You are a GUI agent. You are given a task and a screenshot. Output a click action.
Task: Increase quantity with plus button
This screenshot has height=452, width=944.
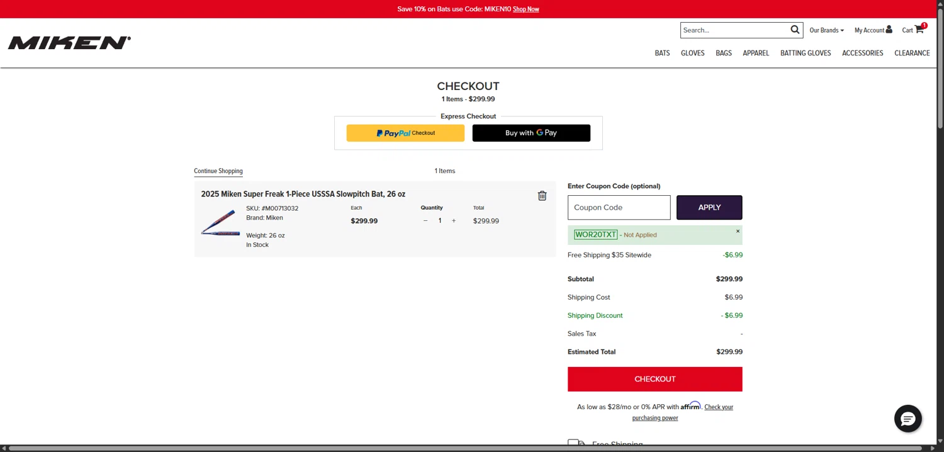point(454,221)
